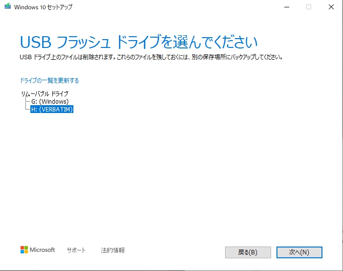
Task: Click the USB drive deletion warning text
Action: 151,57
